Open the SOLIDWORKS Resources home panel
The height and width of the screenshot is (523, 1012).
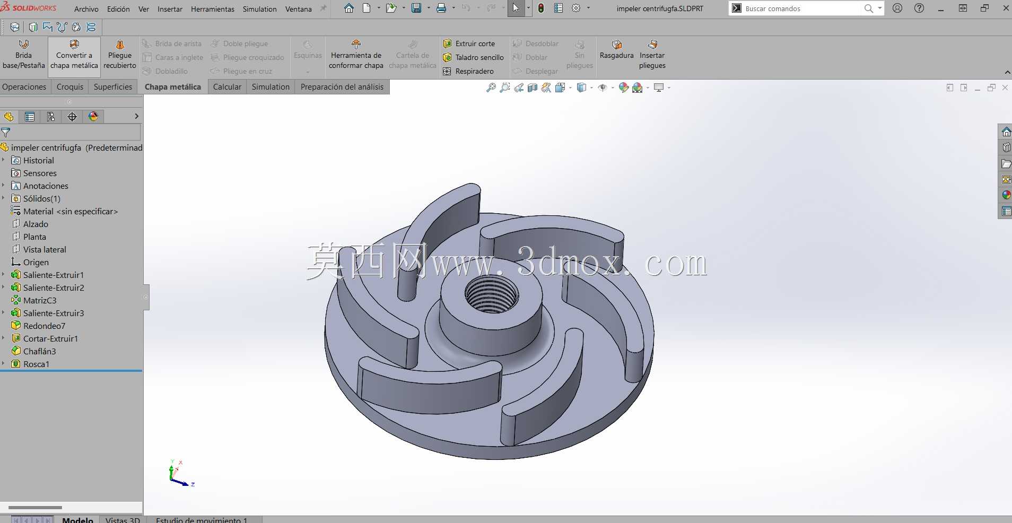[x=1006, y=132]
